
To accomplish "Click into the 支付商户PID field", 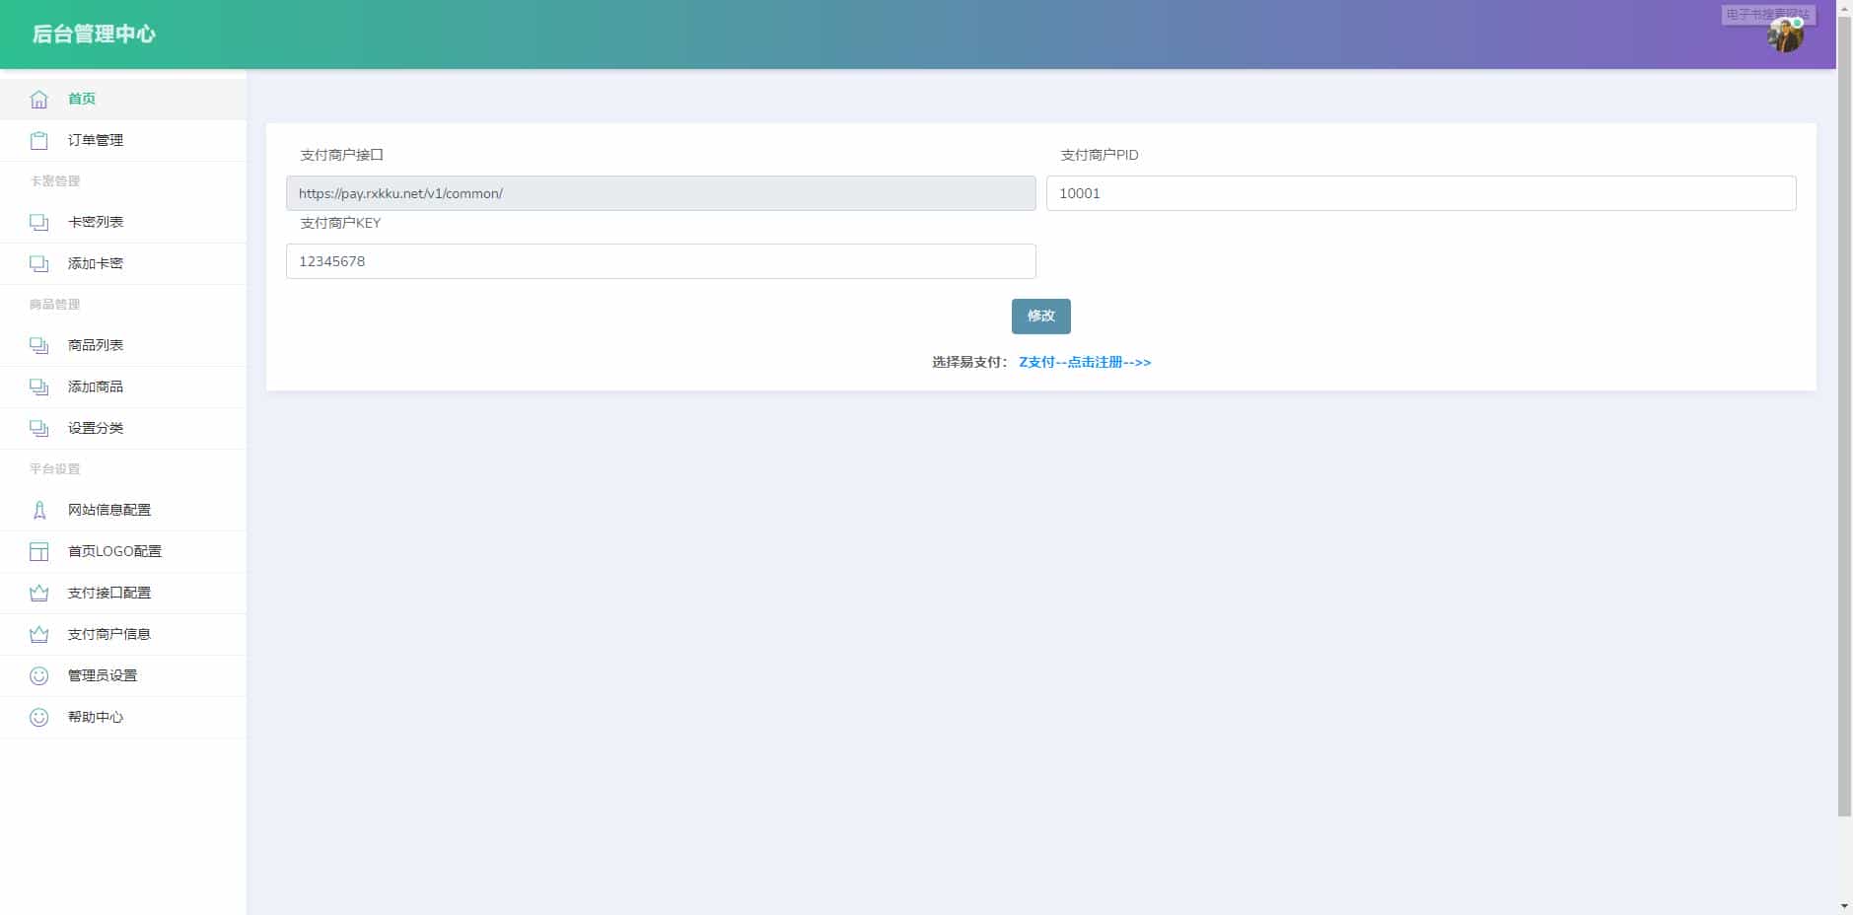I will (1421, 193).
